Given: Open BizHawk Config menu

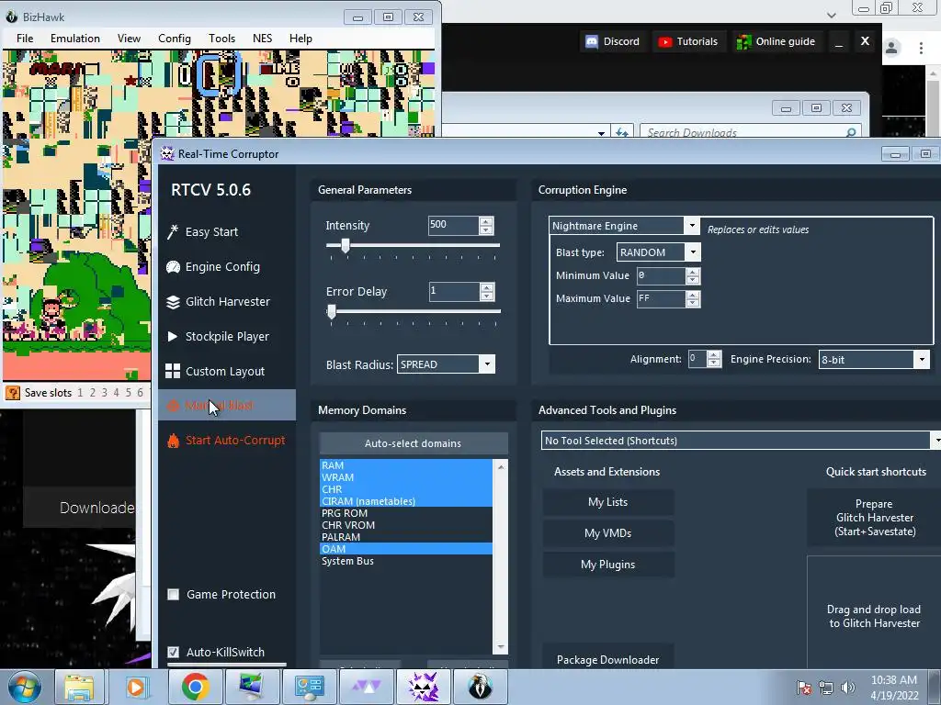Looking at the screenshot, I should pos(174,39).
